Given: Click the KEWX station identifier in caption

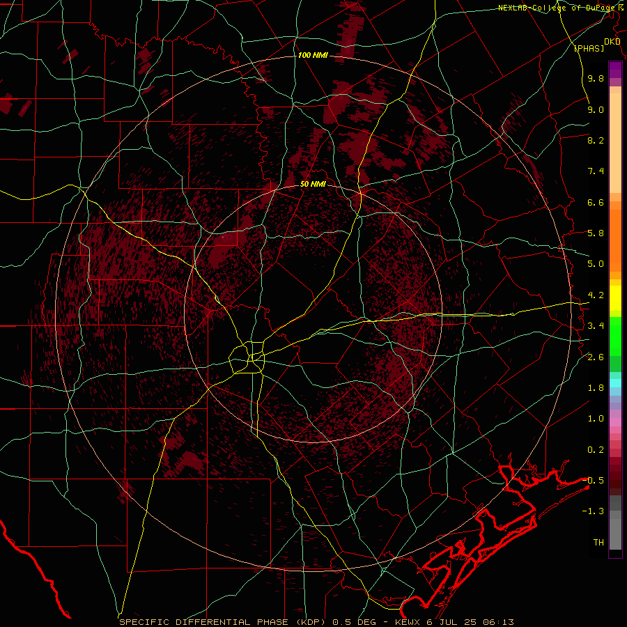Looking at the screenshot, I should [x=408, y=622].
